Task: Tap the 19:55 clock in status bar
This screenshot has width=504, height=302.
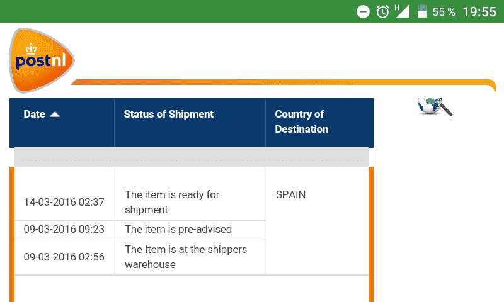Action: tap(479, 12)
